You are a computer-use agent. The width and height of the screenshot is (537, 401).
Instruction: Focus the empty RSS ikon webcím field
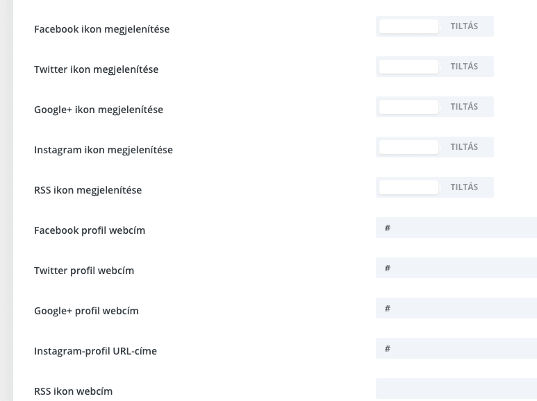tap(456, 389)
